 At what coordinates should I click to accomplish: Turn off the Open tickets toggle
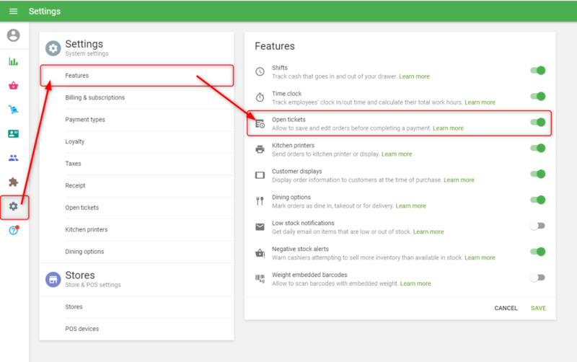pyautogui.click(x=537, y=123)
